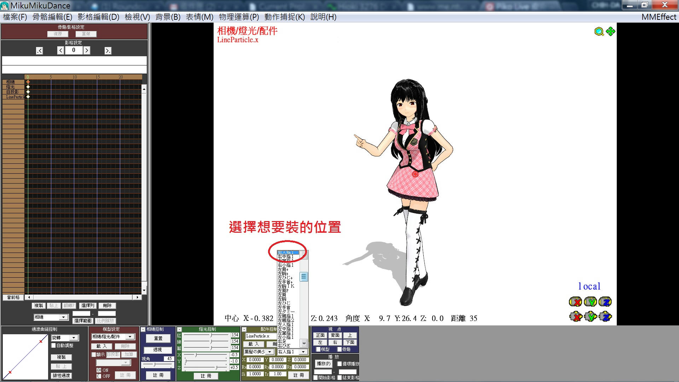Toggle the 骨骼 checkbox under 視点
Screen dimensions: 679x382
[339, 349]
